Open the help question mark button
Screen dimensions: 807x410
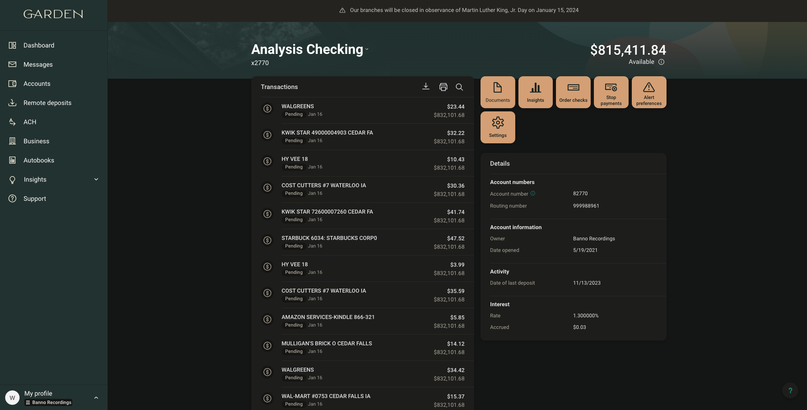click(790, 390)
